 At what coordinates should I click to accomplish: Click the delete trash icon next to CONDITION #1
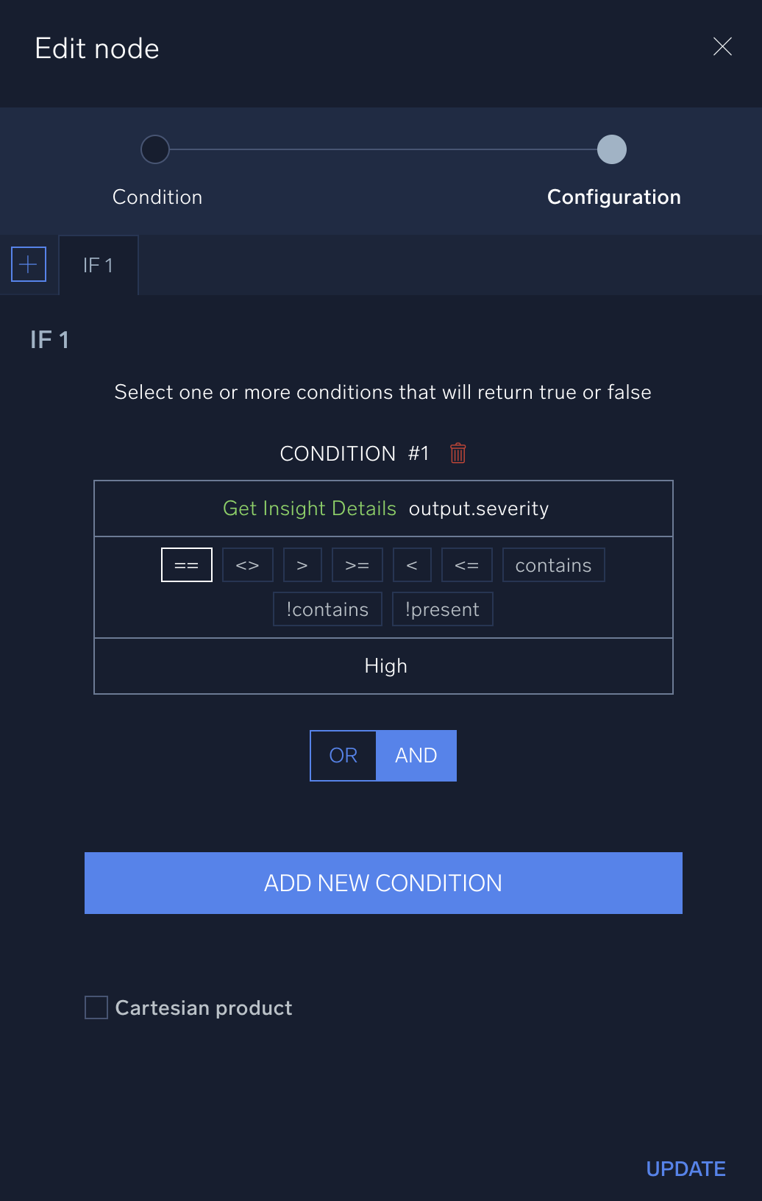pos(457,453)
